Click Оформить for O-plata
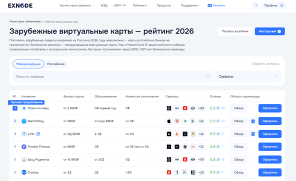This screenshot has width=296, height=181. point(270,172)
